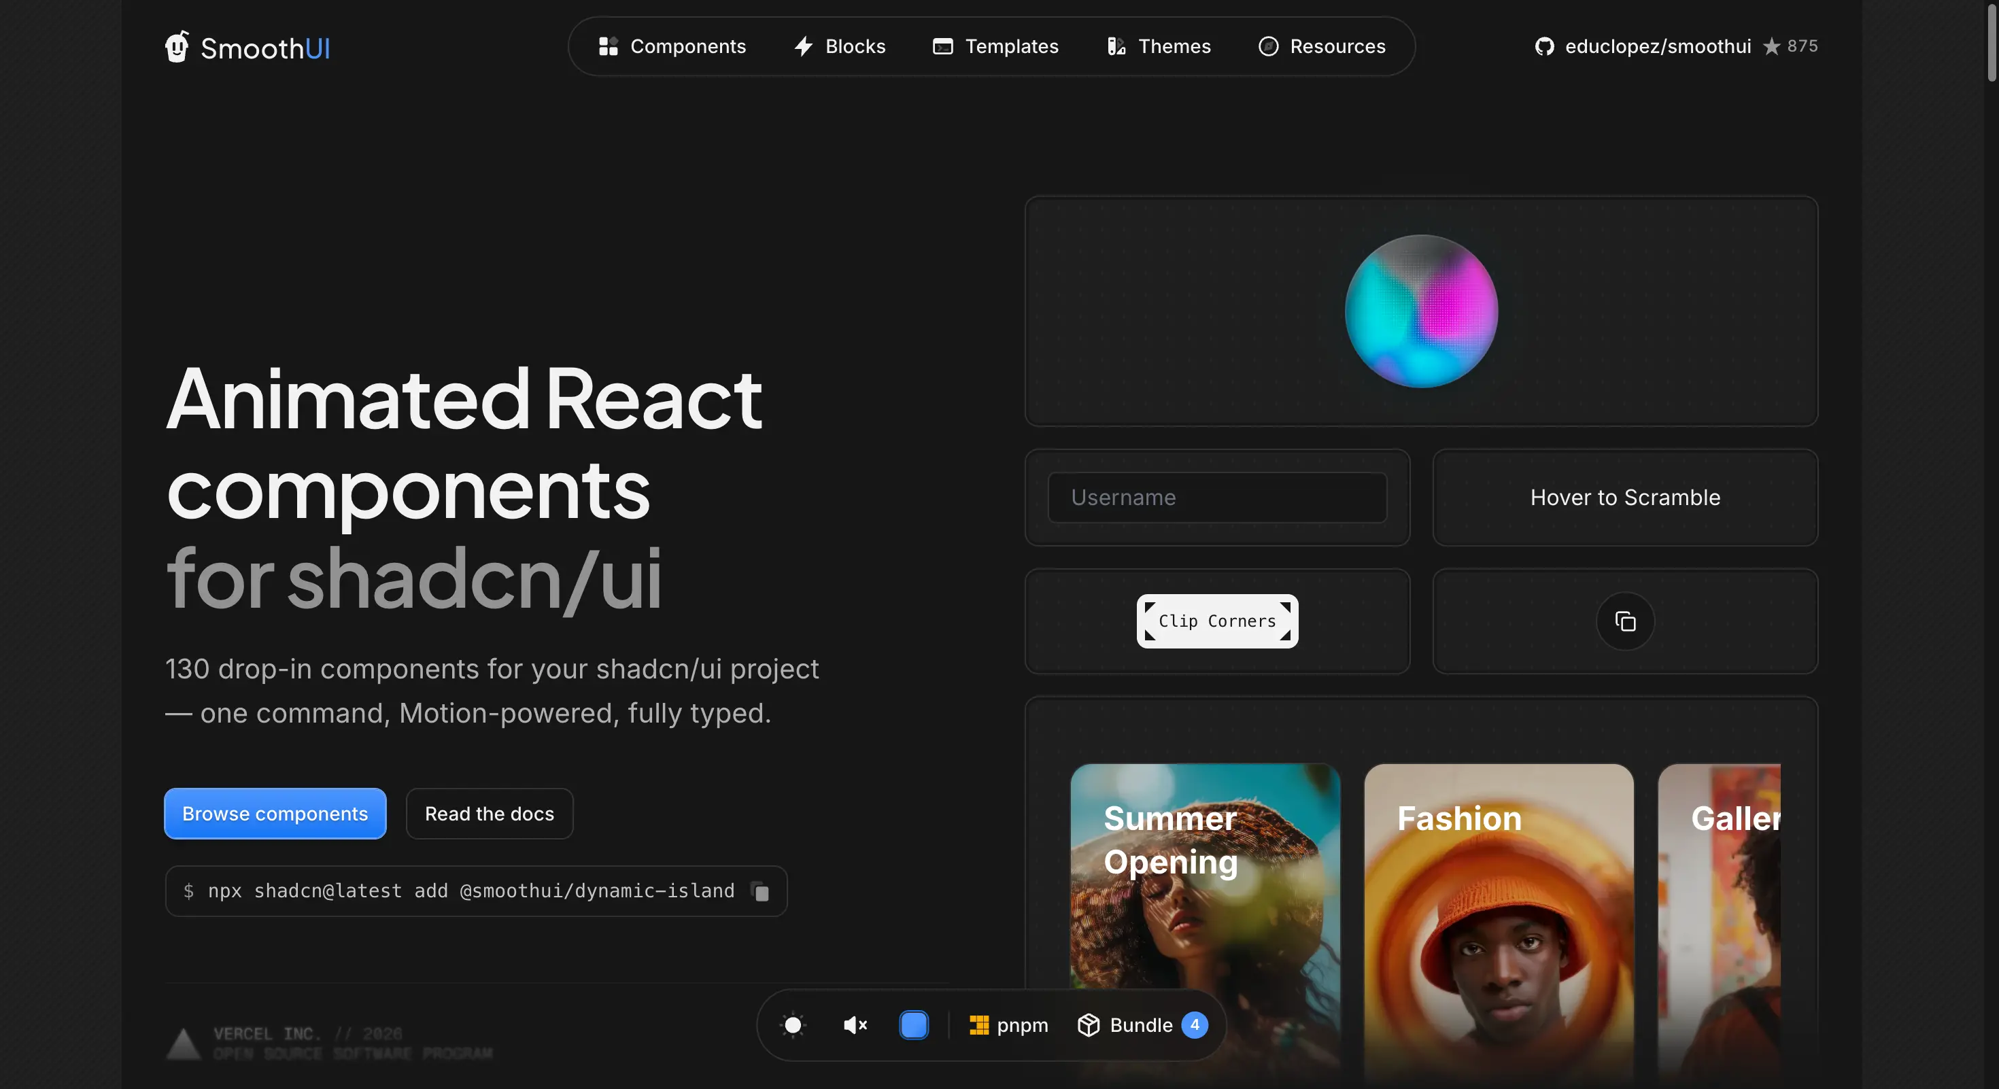This screenshot has width=1999, height=1089.
Task: Click the Hover to Scramble text
Action: (1625, 498)
